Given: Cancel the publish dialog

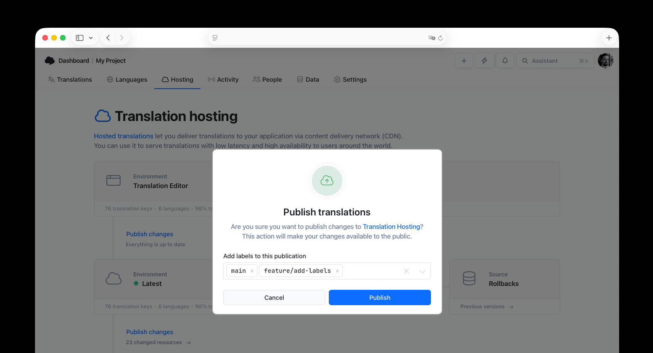Looking at the screenshot, I should 274,298.
